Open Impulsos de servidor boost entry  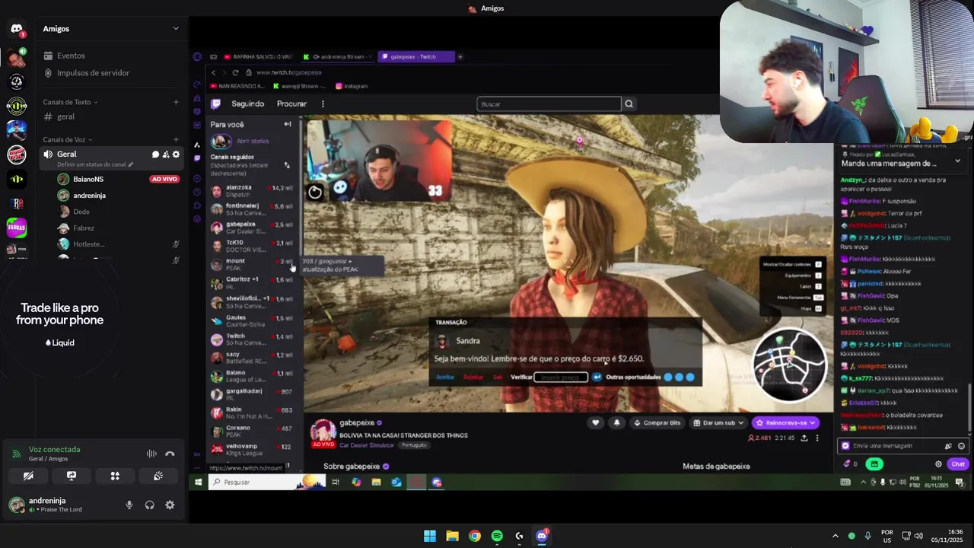tap(93, 73)
